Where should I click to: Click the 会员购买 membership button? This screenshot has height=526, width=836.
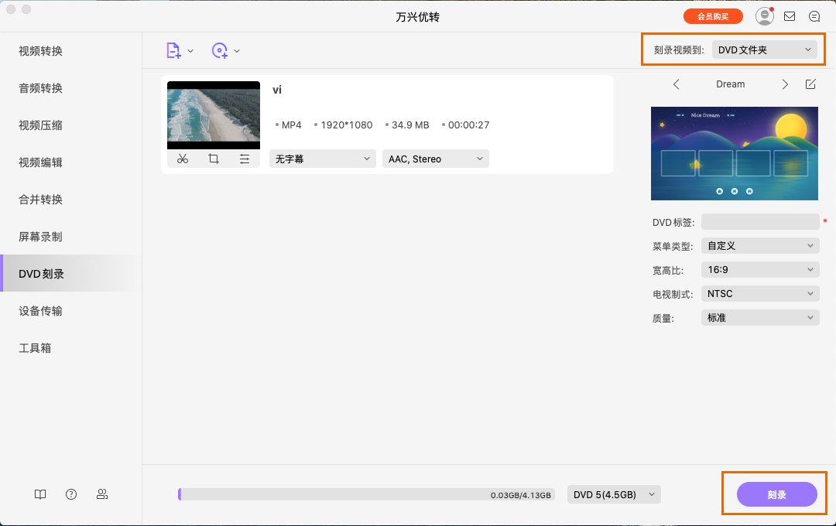(713, 16)
